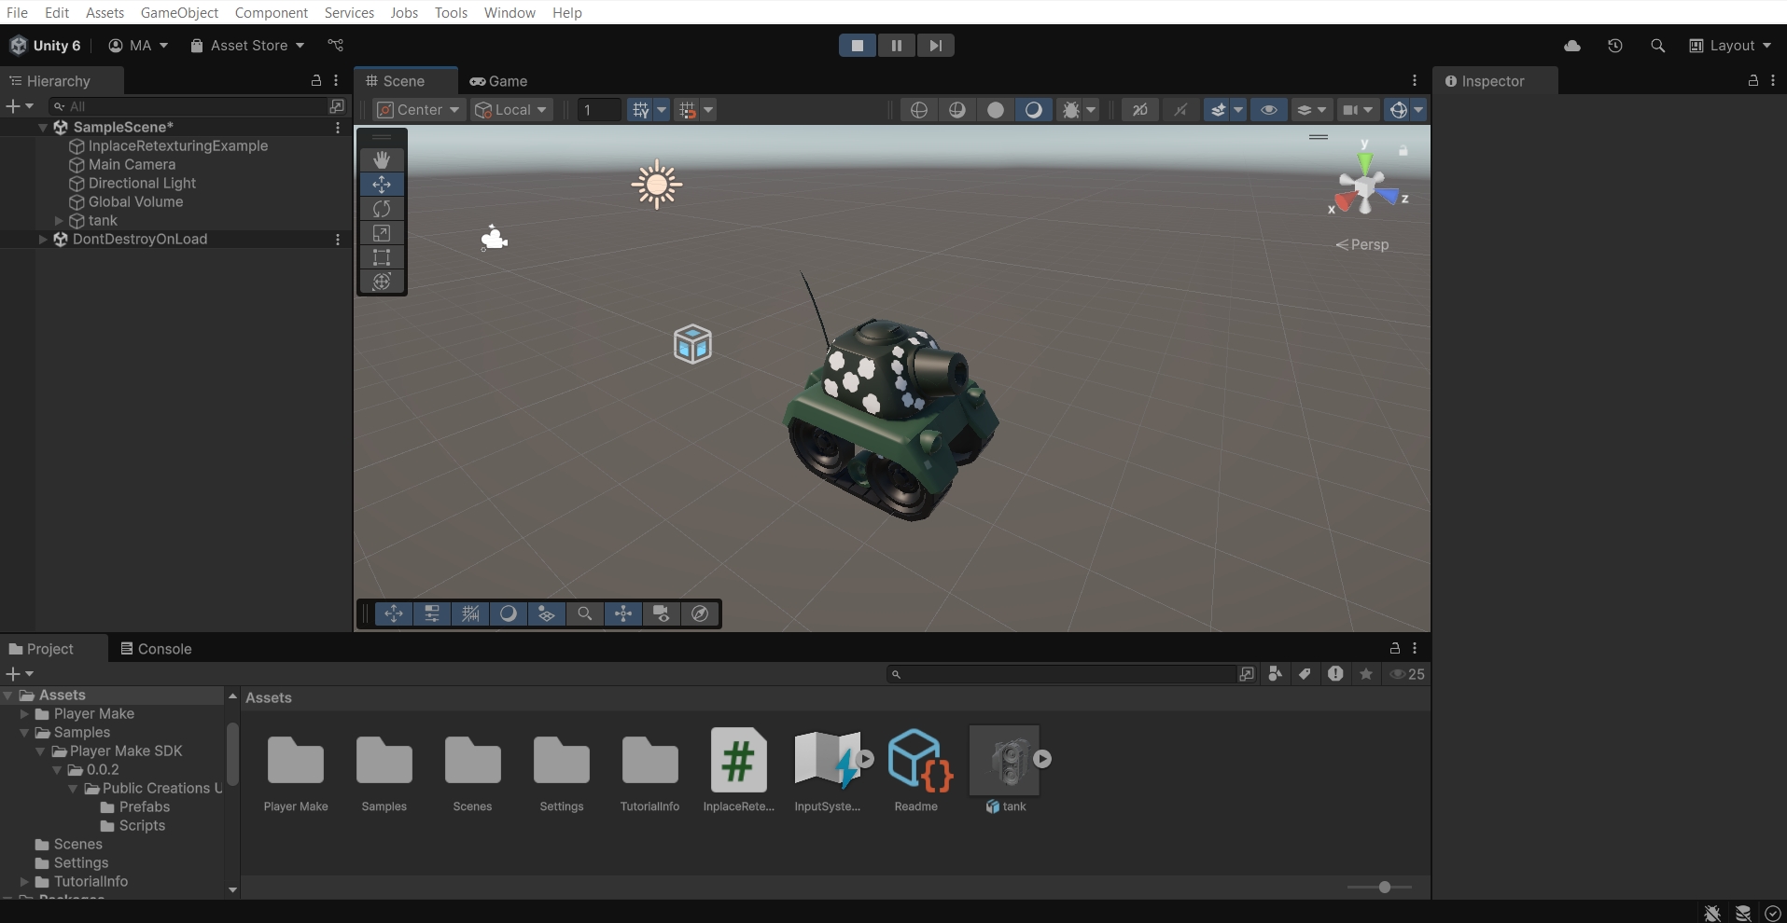Open the Center pivot mode dropdown
1787x923 pixels.
coord(418,110)
